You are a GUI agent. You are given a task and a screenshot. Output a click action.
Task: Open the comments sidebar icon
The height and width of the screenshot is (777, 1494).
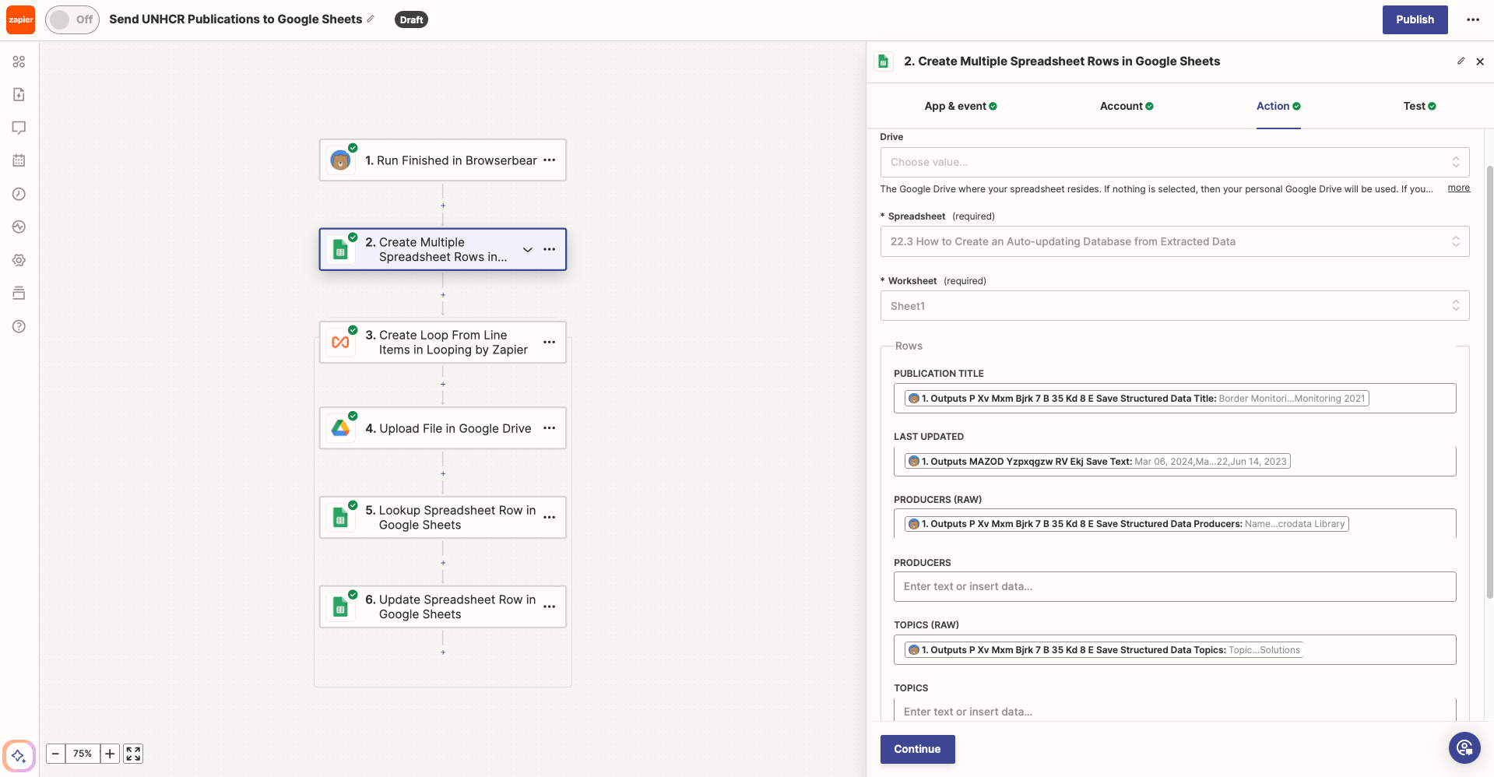pos(19,128)
